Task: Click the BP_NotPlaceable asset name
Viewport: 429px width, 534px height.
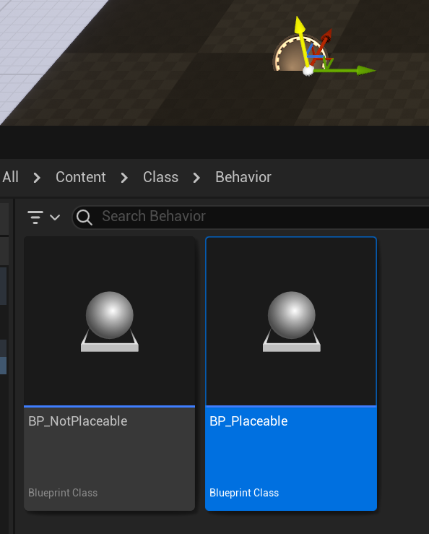Action: 77,421
